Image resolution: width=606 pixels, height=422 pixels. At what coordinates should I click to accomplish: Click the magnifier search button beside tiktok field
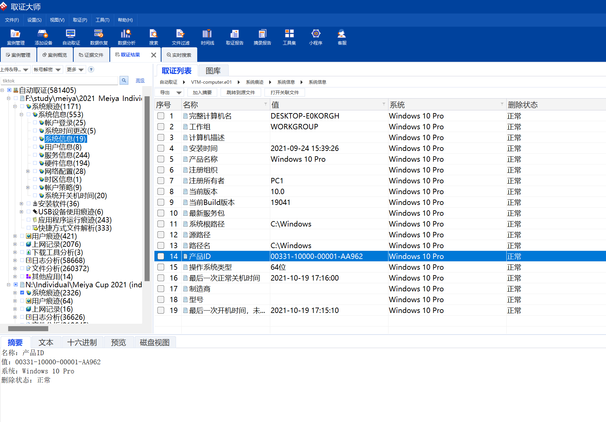124,81
